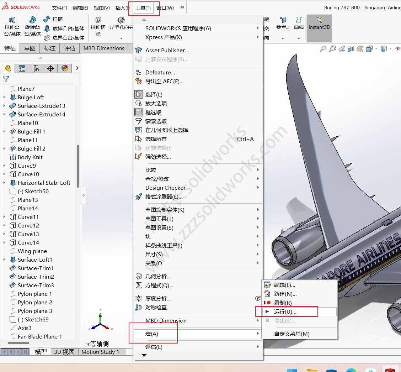Expand the Surface-Extrude13 tree node
The image size is (401, 372).
coord(4,106)
